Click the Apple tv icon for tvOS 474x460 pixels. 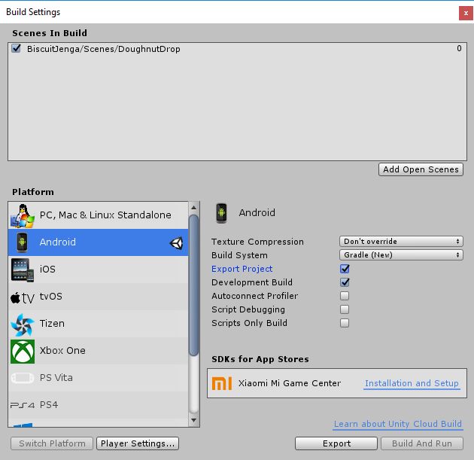(x=23, y=298)
